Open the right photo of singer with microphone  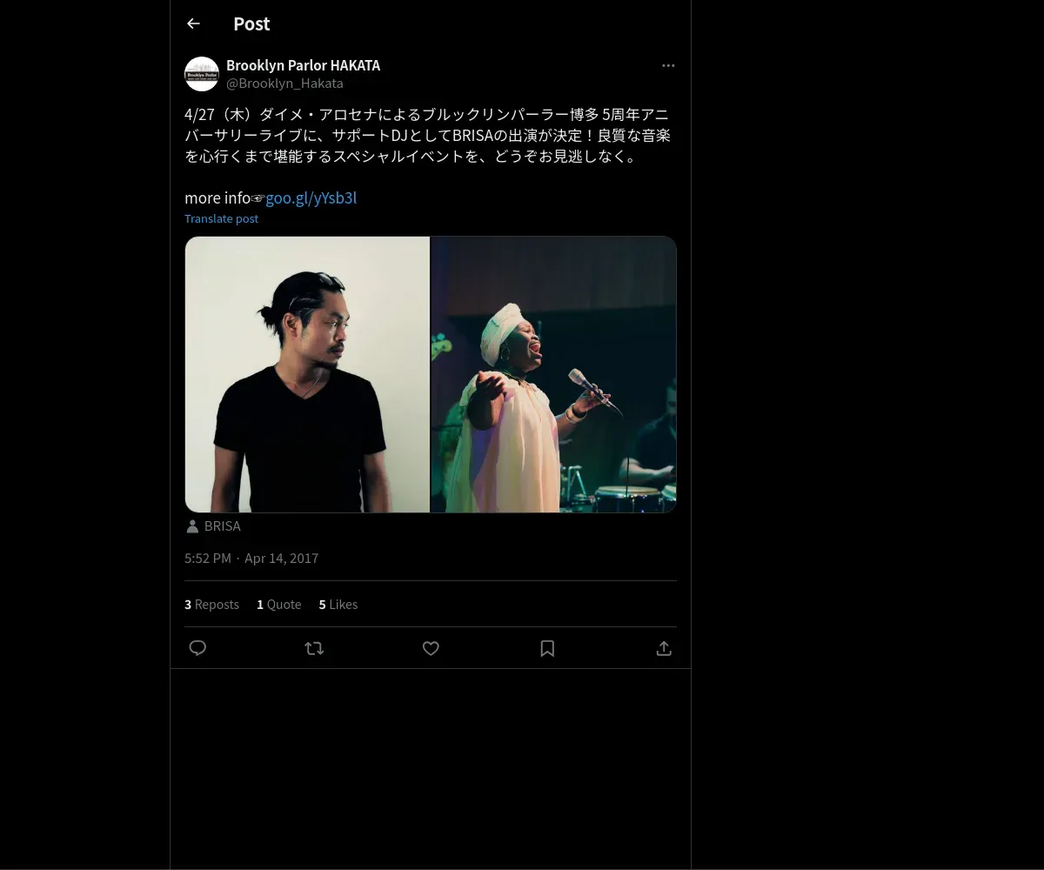(553, 374)
